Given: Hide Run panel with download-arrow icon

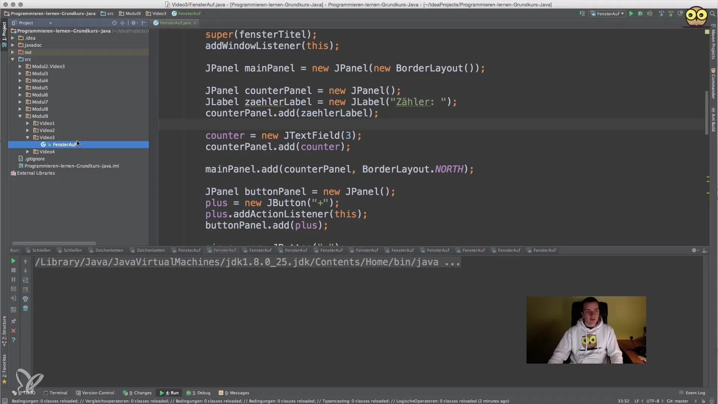Looking at the screenshot, I should 705,250.
